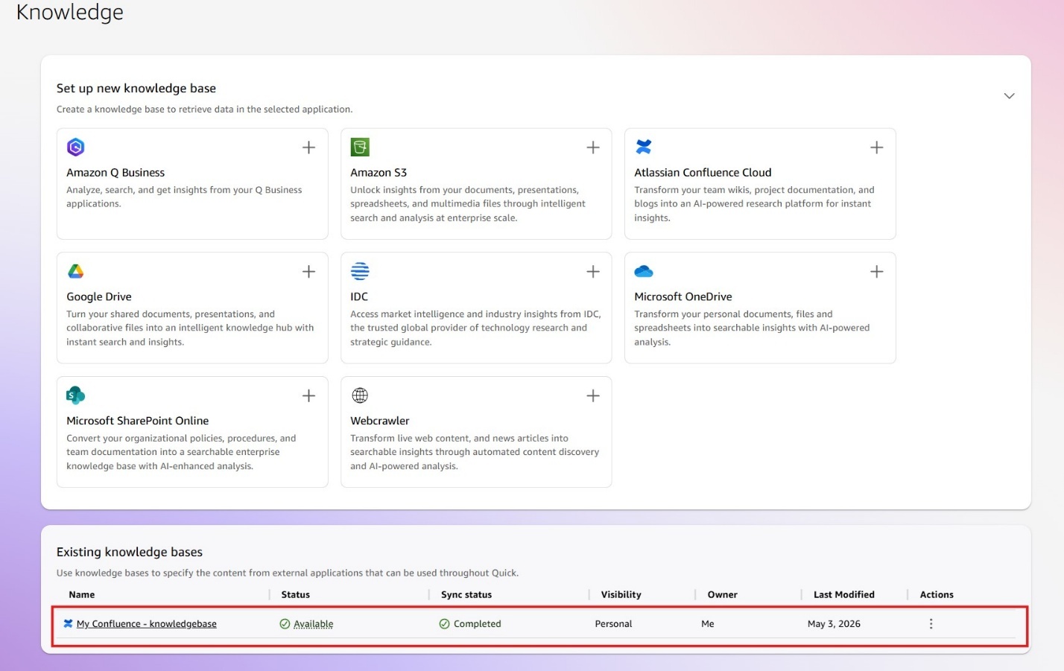Sort table by Sync status column header

[x=466, y=594]
